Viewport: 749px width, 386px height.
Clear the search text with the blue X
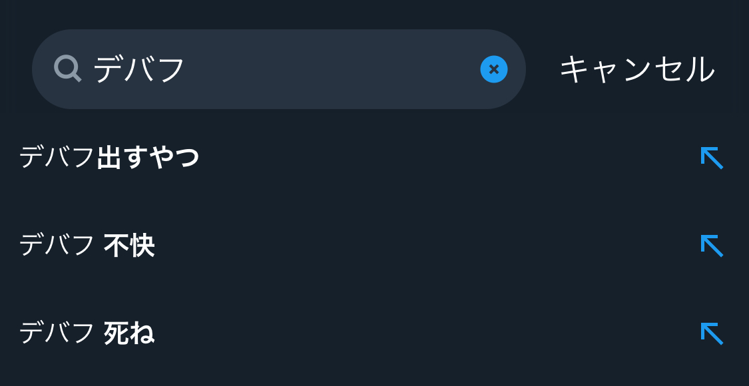click(x=493, y=69)
